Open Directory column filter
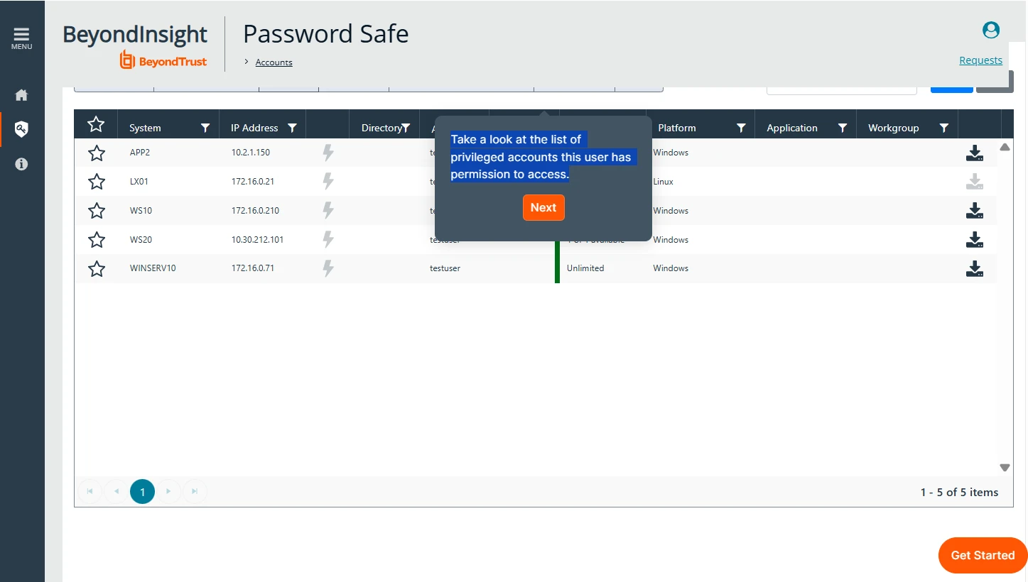Screen dimensions: 1028x582 coord(406,128)
